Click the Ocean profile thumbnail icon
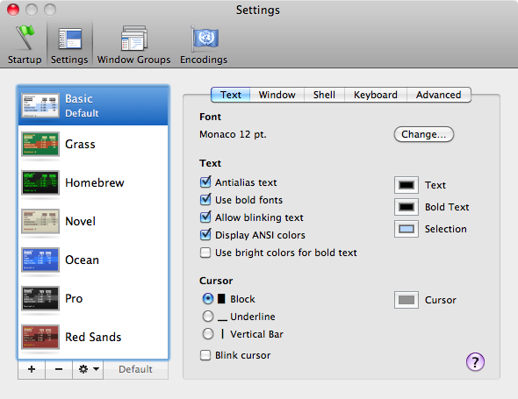Screen dimensions: 518x399 point(40,260)
